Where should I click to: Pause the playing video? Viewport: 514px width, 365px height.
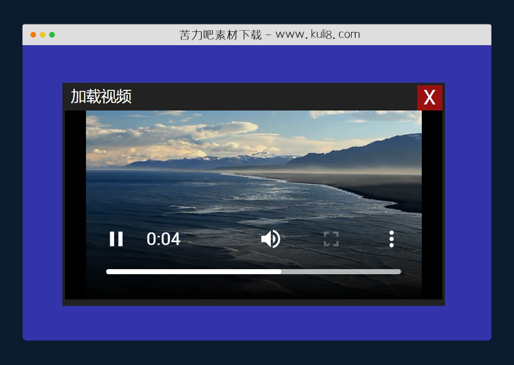[x=116, y=239]
